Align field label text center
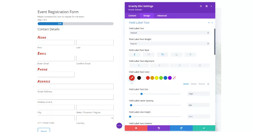 [x=159, y=65]
